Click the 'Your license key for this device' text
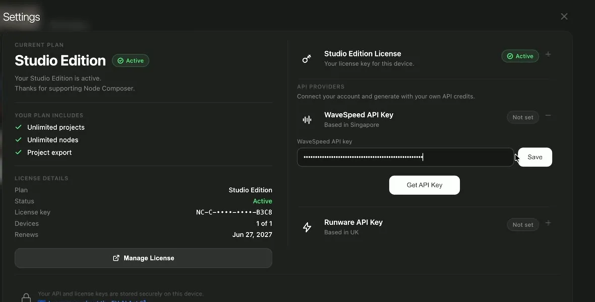Viewport: 595px width, 302px height. point(369,63)
